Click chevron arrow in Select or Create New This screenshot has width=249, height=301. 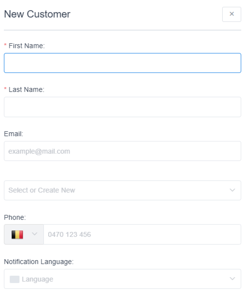232,190
